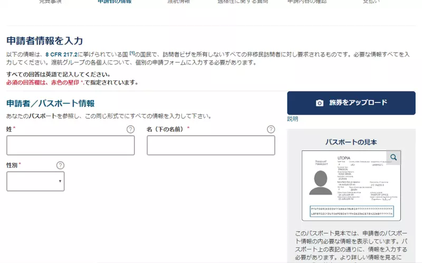Click the UTOPIA passport sample image
Viewport: 422px width, 263px height.
tap(351, 186)
